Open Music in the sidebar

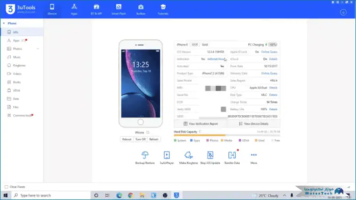click(x=22, y=57)
